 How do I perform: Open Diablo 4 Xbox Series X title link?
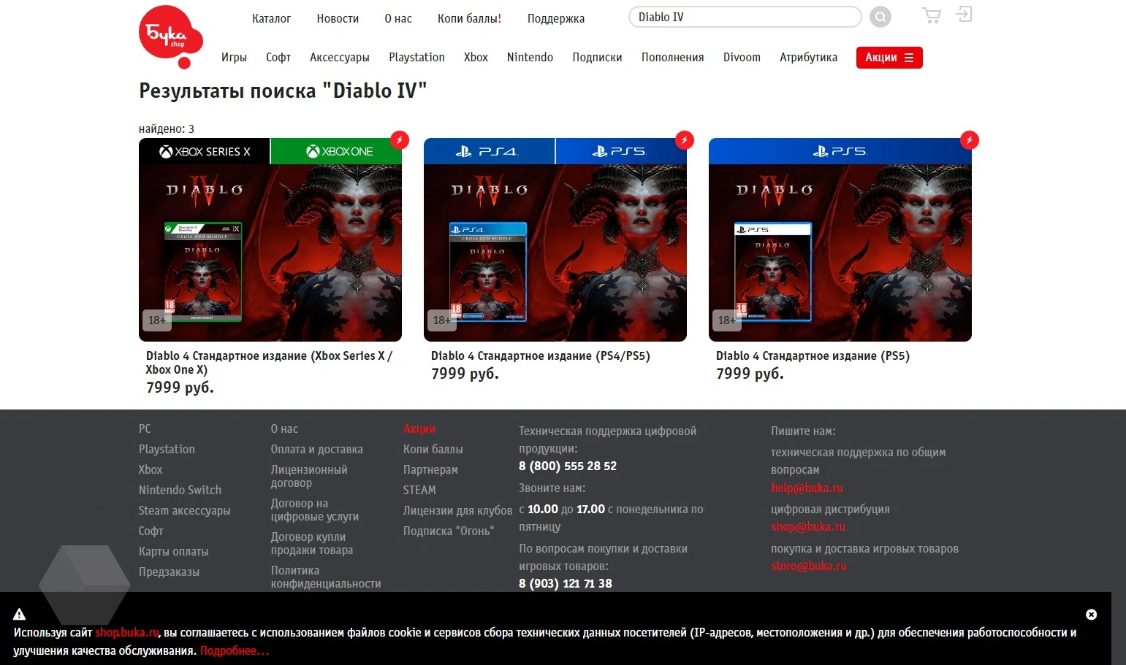point(269,363)
